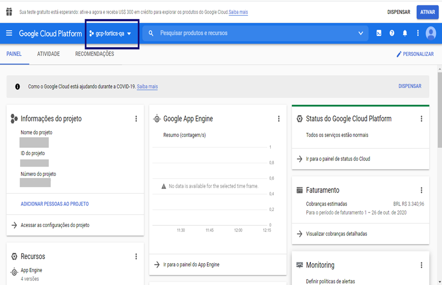442x285 pixels.
Task: Open the top bar three-dot settings menu
Action: pos(418,33)
